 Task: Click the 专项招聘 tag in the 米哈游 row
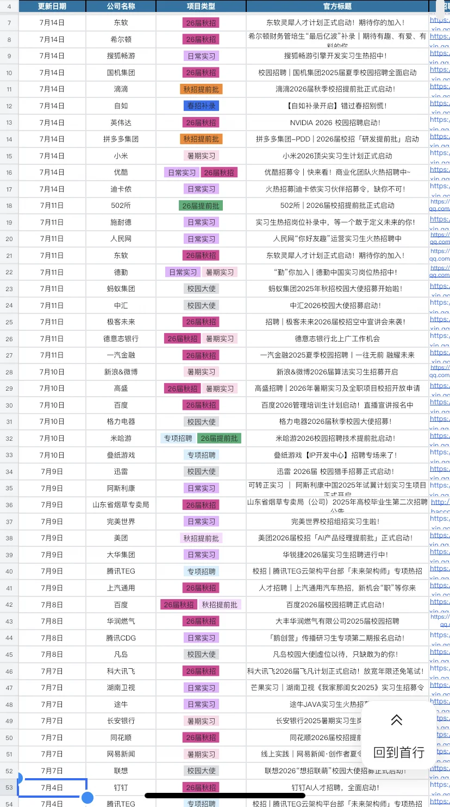[x=178, y=438]
